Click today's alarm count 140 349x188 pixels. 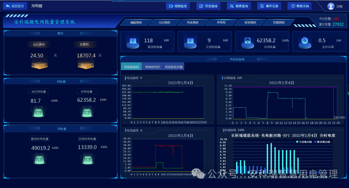tap(335, 19)
